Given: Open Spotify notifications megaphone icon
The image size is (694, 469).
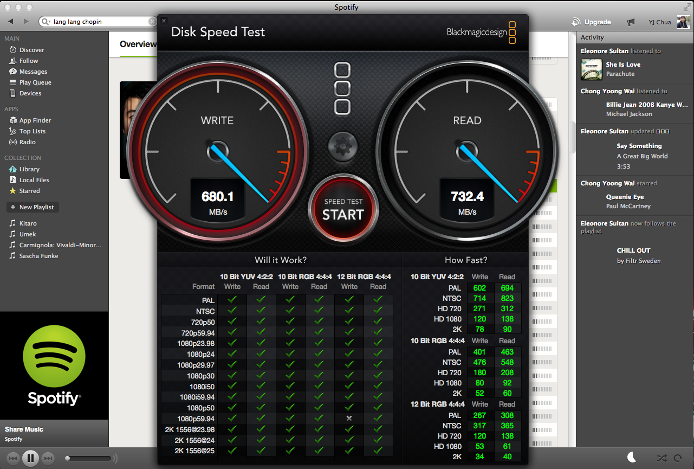Looking at the screenshot, I should point(630,22).
